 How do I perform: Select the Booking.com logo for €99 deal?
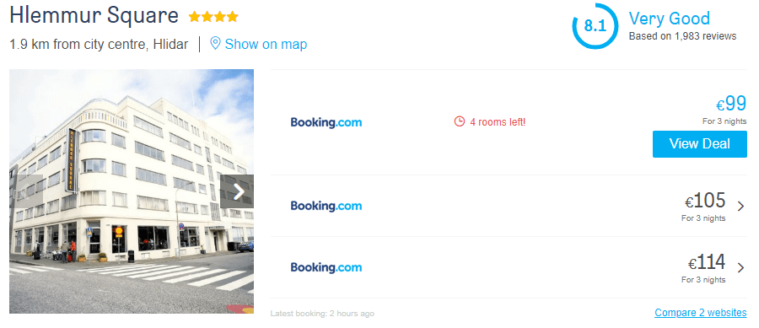[326, 122]
